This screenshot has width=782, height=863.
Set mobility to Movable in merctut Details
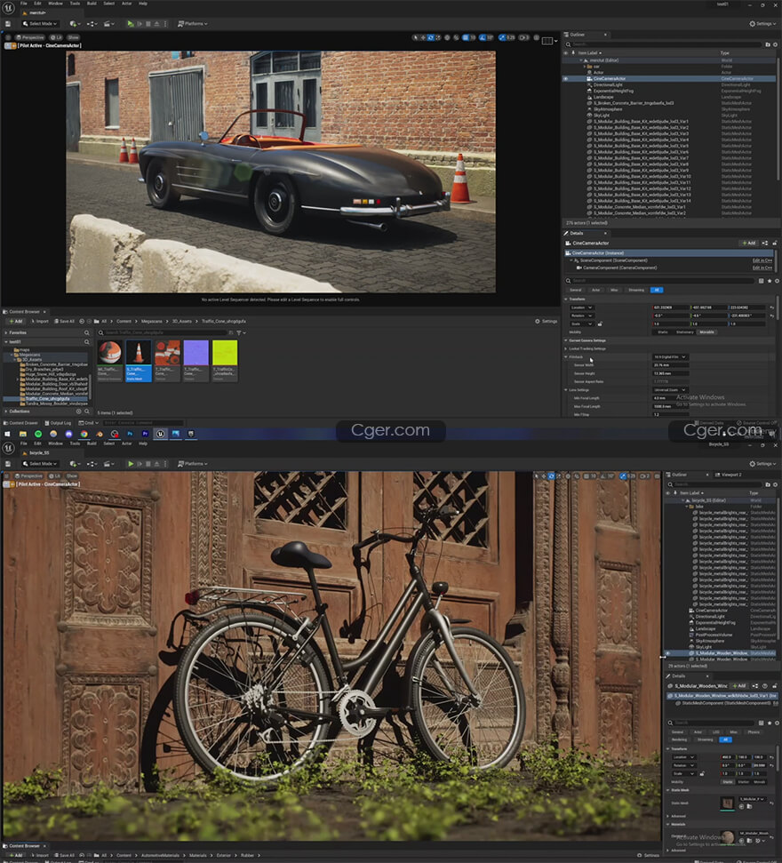[706, 332]
